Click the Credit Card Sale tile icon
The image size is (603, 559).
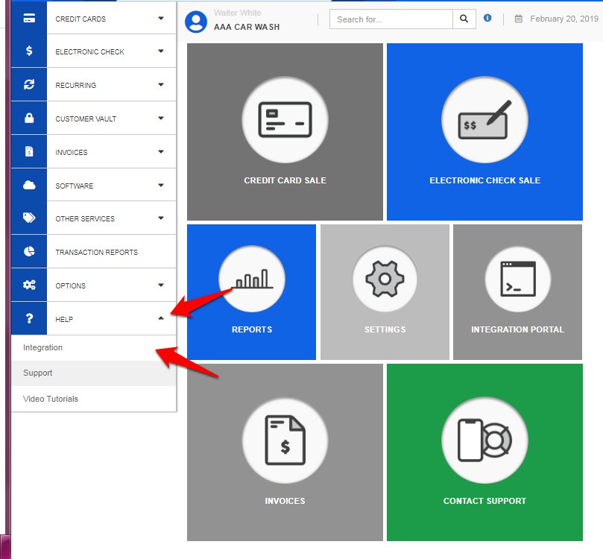[285, 119]
